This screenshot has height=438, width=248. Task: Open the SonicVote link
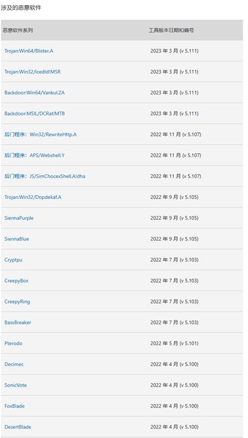[16, 385]
